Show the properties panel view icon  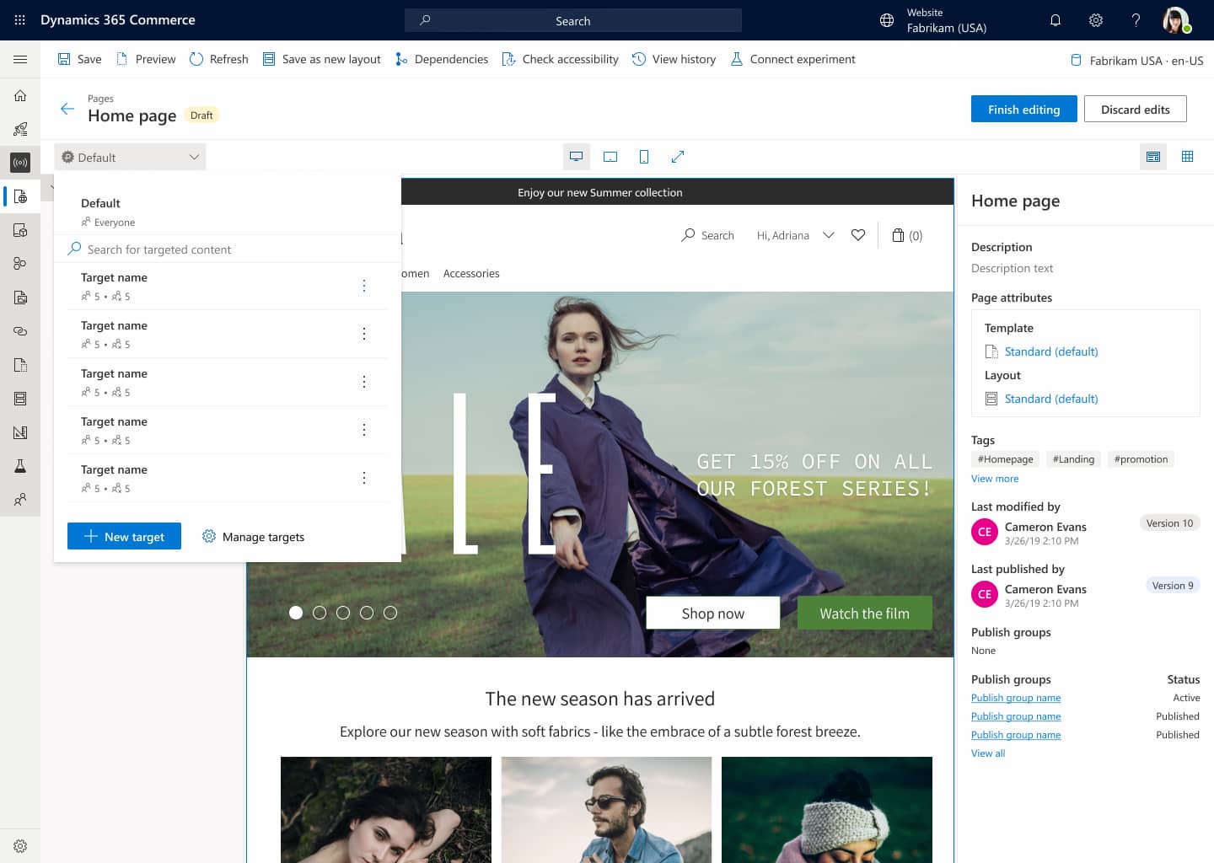[x=1153, y=157]
